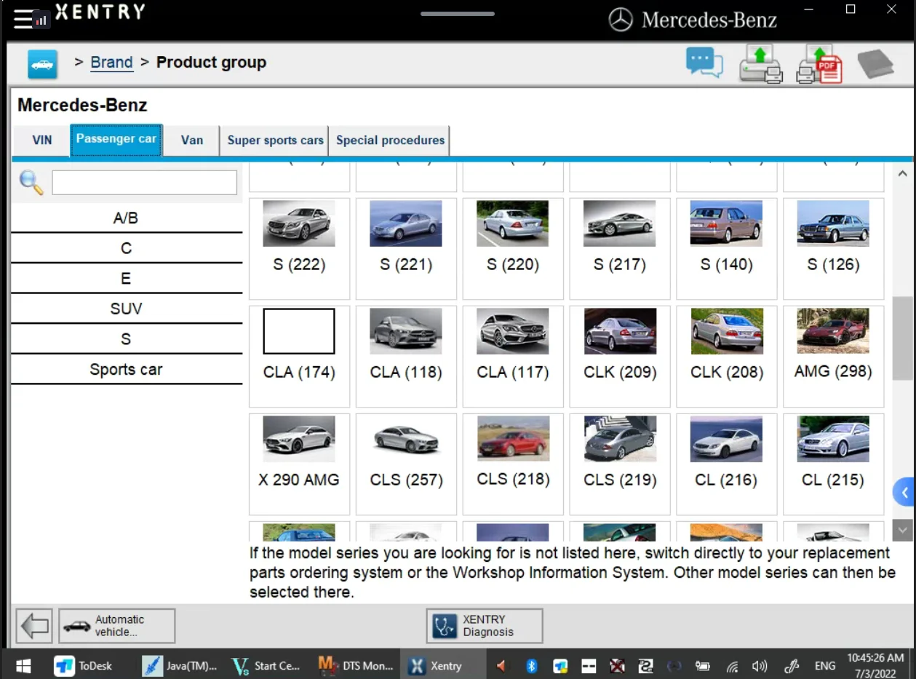Open the gray book manual icon
The image size is (916, 679).
coord(875,64)
